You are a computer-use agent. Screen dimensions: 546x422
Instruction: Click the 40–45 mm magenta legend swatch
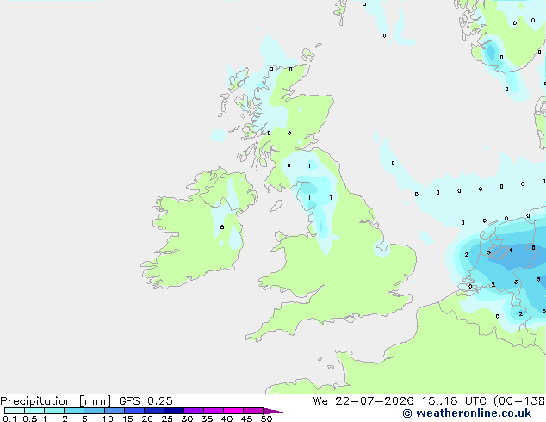(233, 411)
